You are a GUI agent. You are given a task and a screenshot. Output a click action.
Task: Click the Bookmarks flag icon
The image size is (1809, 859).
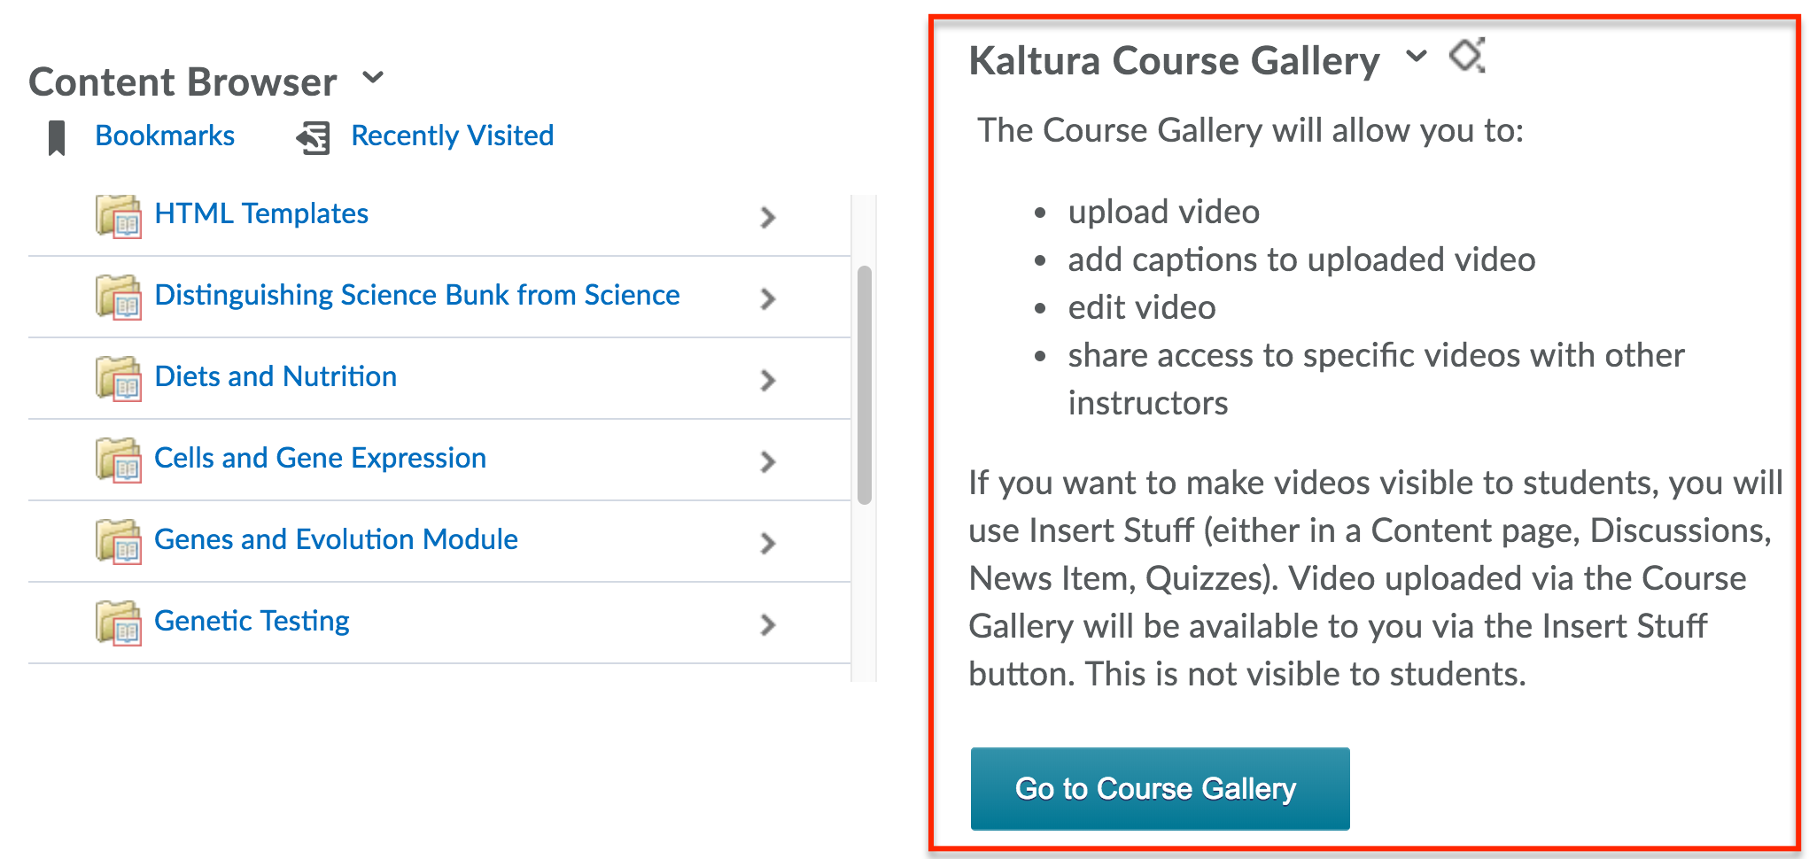tap(57, 137)
